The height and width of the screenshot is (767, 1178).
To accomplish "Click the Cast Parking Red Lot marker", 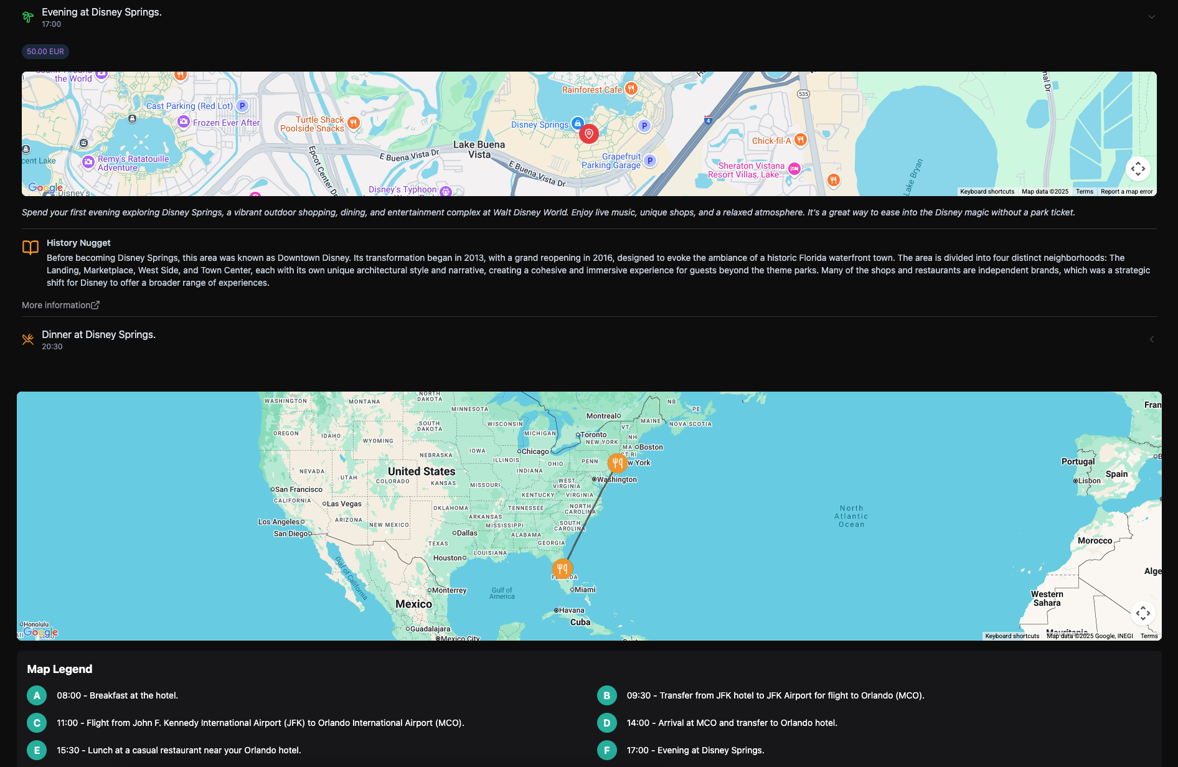I will pyautogui.click(x=242, y=106).
